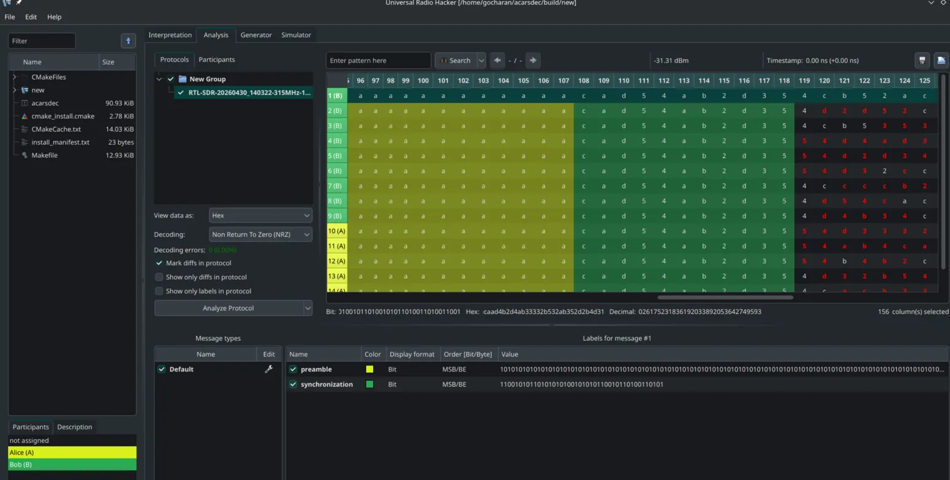The image size is (950, 480).
Task: Click the Search button
Action: [455, 60]
